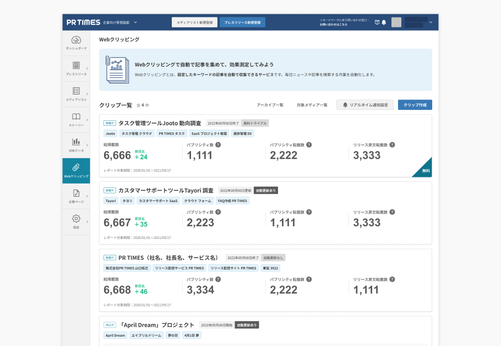Click the 4月1日 夢 keyword tag

(192, 335)
